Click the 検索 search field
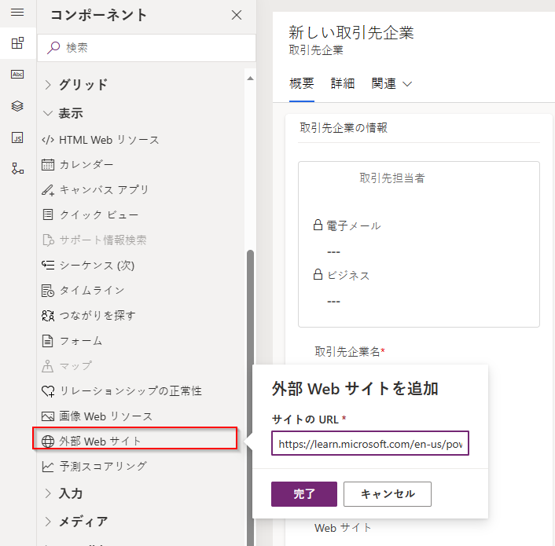Image resolution: width=555 pixels, height=546 pixels. point(146,48)
